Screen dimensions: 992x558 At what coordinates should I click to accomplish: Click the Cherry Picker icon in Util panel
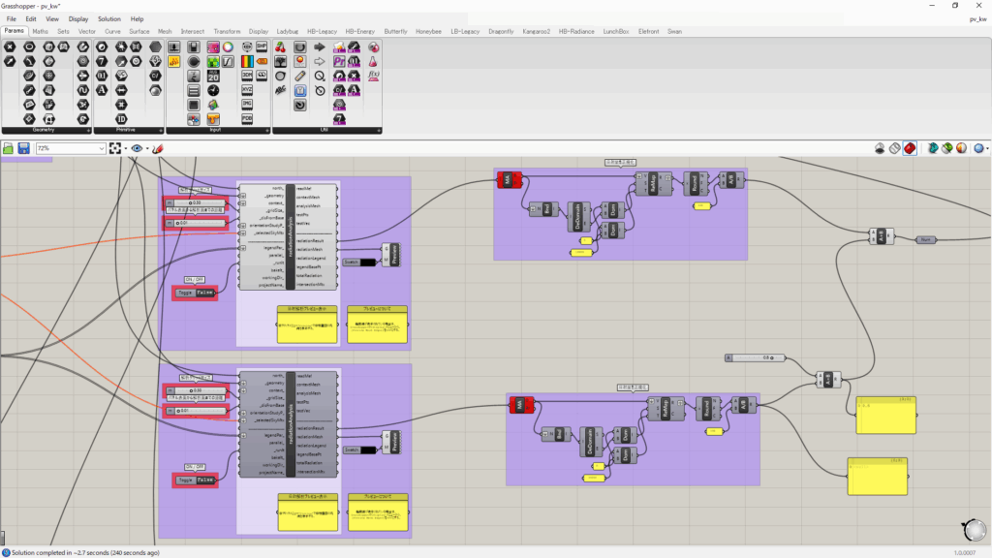281,46
